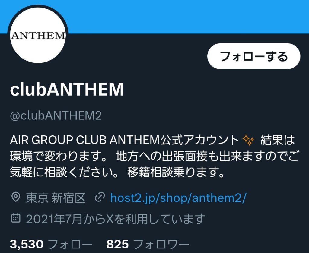Tap the 移籍相談乗ります bio sentence
Screen dimensions: 309x253
[x=176, y=172]
